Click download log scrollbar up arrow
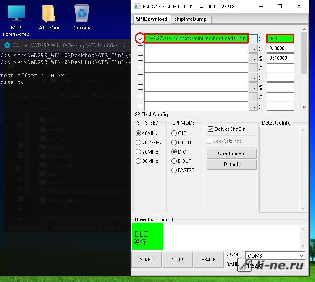Screen dimensions: 315x282 [303, 229]
